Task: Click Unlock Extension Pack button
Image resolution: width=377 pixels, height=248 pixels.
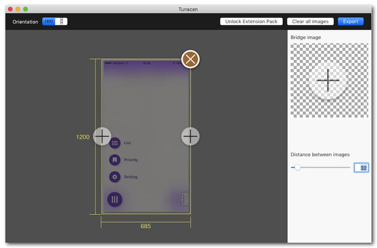Action: point(251,22)
